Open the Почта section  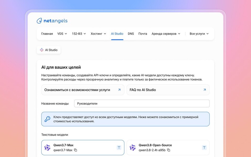click(x=143, y=34)
